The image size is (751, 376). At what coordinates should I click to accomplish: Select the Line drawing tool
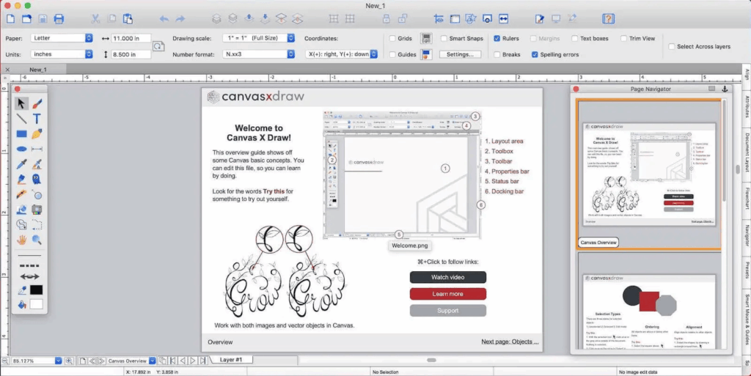tap(22, 119)
